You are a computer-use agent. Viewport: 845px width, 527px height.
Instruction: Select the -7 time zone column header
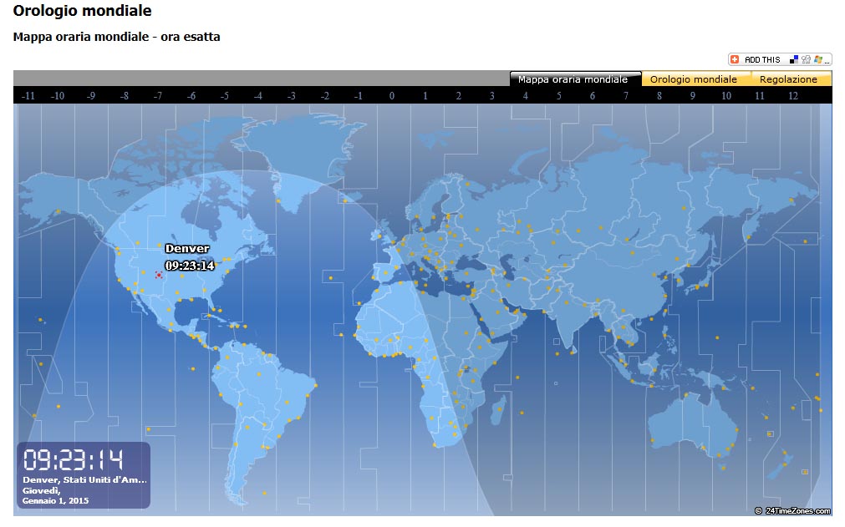[157, 96]
